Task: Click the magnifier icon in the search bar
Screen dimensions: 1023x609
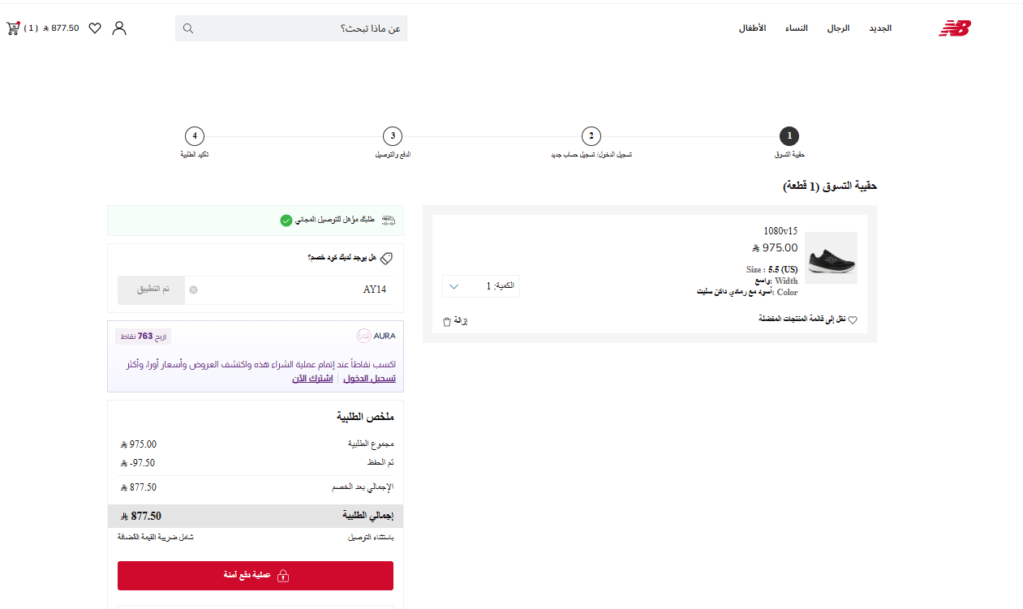Action: tap(187, 28)
